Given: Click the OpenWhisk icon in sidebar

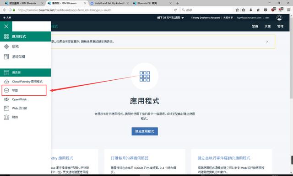Looking at the screenshot, I should point(6,99).
